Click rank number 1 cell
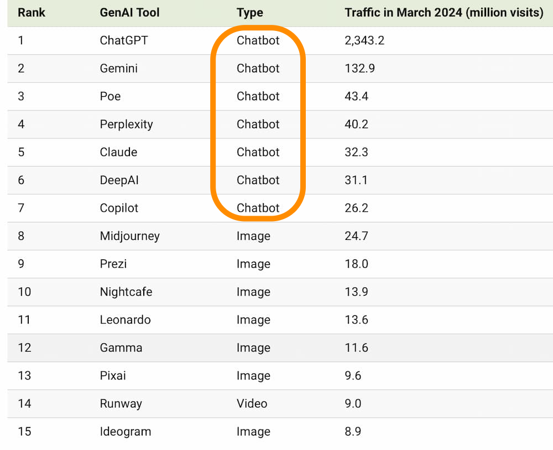 click(x=21, y=40)
